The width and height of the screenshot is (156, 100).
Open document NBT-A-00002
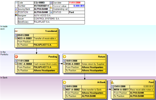73,90
